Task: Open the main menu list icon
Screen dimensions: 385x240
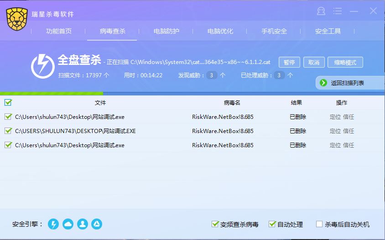Action: point(338,11)
